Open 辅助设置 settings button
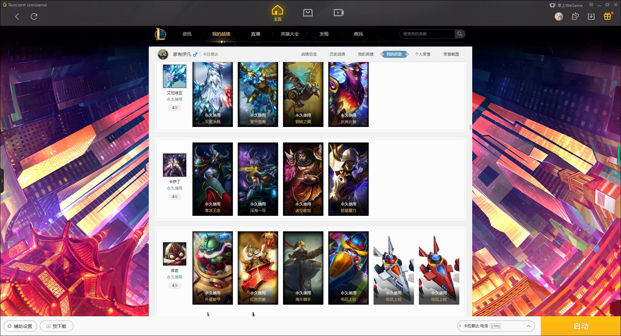621x336 pixels. (20, 326)
